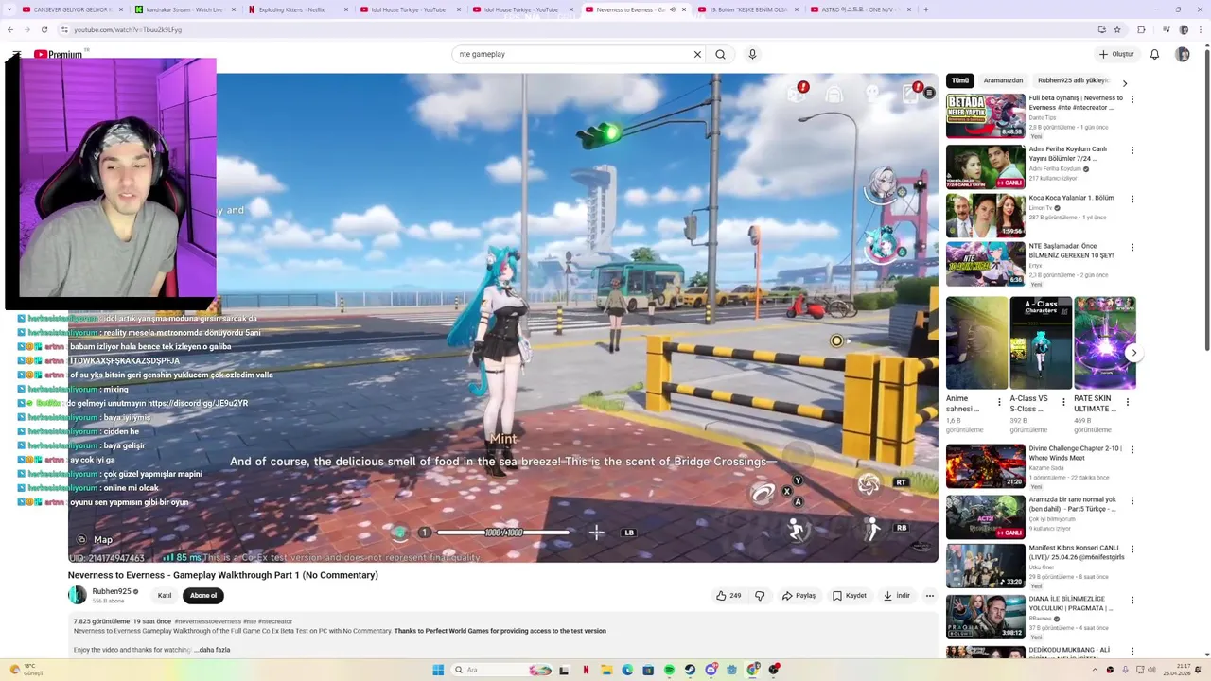Select the Rubhen925 adlı yükleyici chip

[1073, 80]
